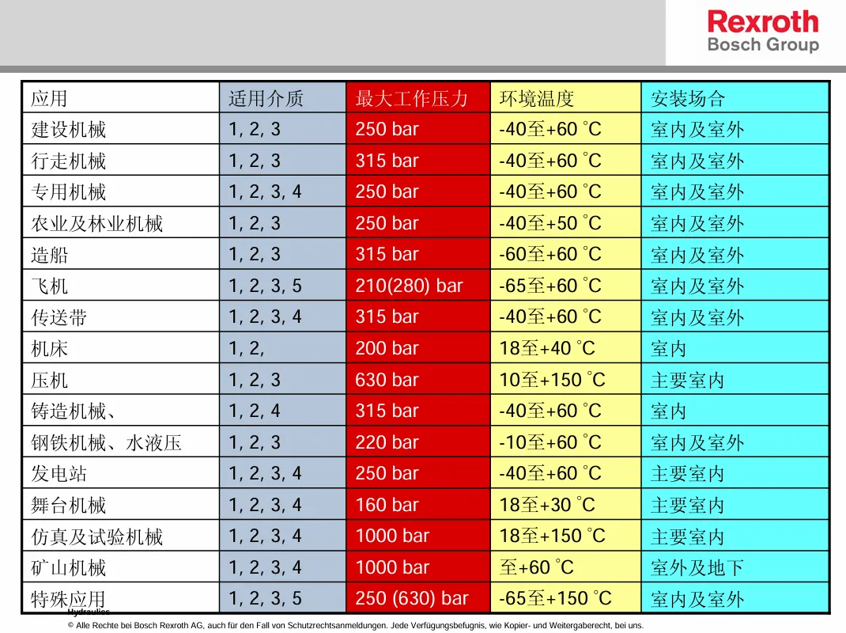Click 250 bar in the 建设机械 row
Image resolution: width=846 pixels, height=633 pixels.
[x=387, y=129]
